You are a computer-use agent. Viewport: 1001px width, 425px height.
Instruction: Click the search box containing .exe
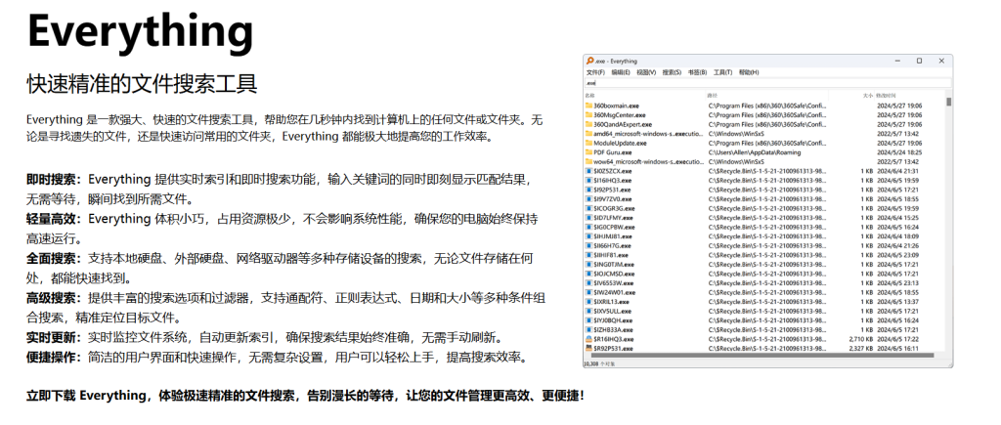click(x=762, y=83)
